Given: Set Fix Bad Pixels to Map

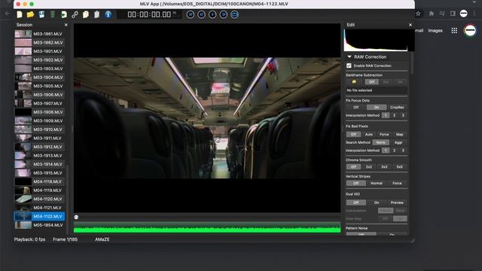Looking at the screenshot, I should [x=400, y=134].
